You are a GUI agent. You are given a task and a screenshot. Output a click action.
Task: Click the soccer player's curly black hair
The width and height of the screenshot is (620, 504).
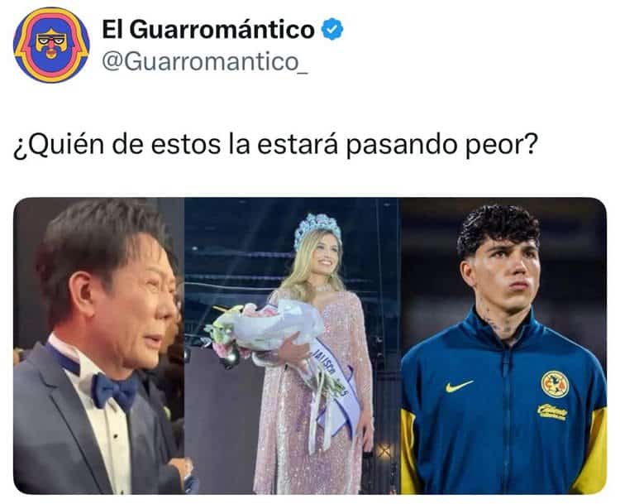(x=497, y=228)
